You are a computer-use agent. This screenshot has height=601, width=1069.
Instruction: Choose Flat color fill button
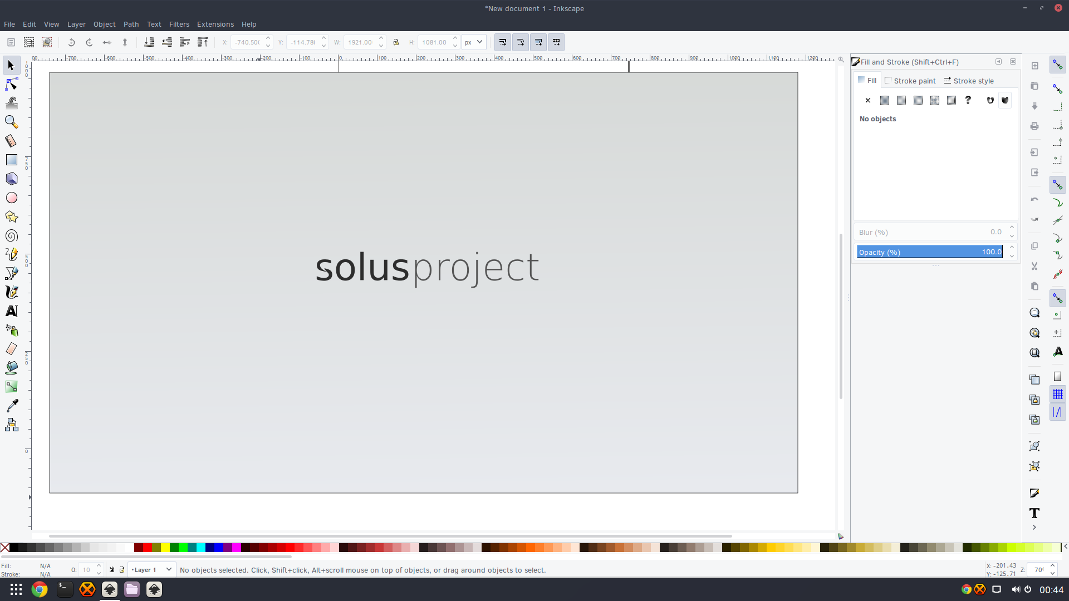(884, 101)
